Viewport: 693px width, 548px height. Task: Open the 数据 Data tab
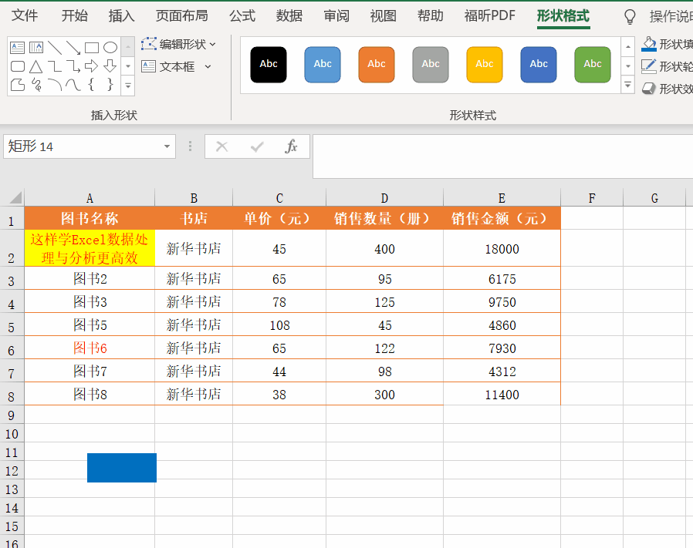click(x=289, y=16)
